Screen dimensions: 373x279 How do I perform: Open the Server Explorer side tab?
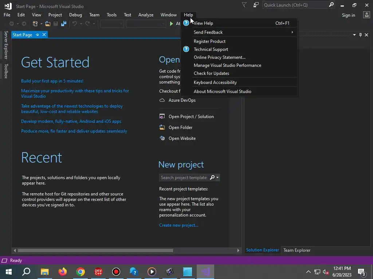pyautogui.click(x=6, y=45)
